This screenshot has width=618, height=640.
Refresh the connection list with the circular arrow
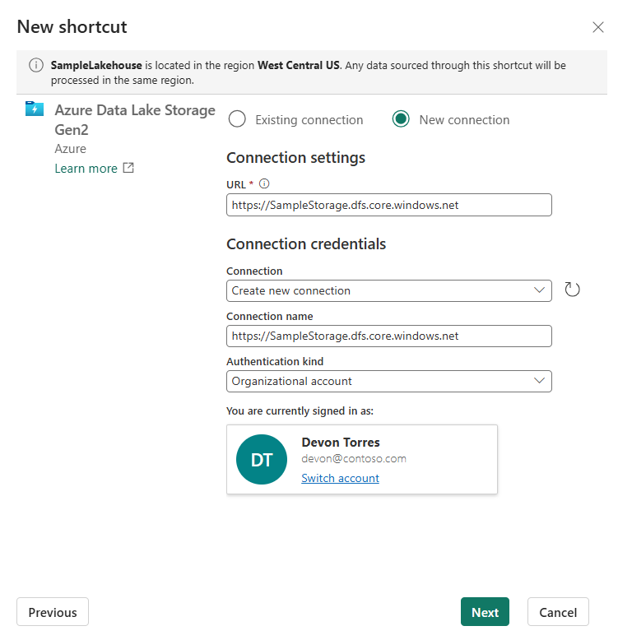573,290
